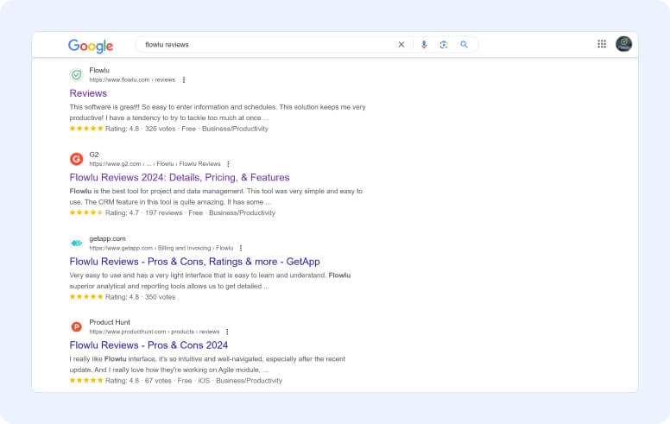This screenshot has height=424, width=670.
Task: Click the 'Rating: 4.7 · 197 reviews' text
Action: point(143,212)
